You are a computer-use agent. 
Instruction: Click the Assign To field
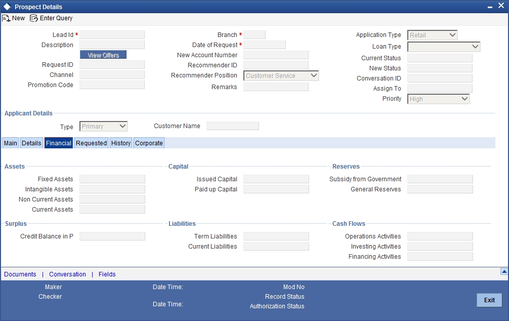(x=440, y=89)
